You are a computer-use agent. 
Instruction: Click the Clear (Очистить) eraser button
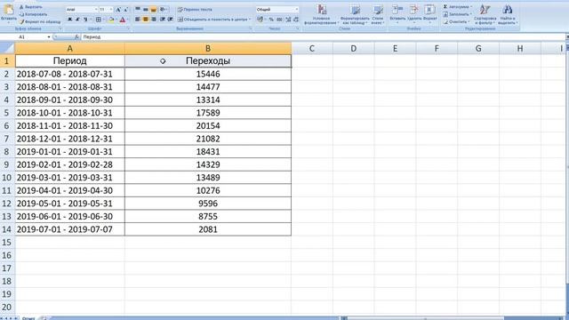456,21
